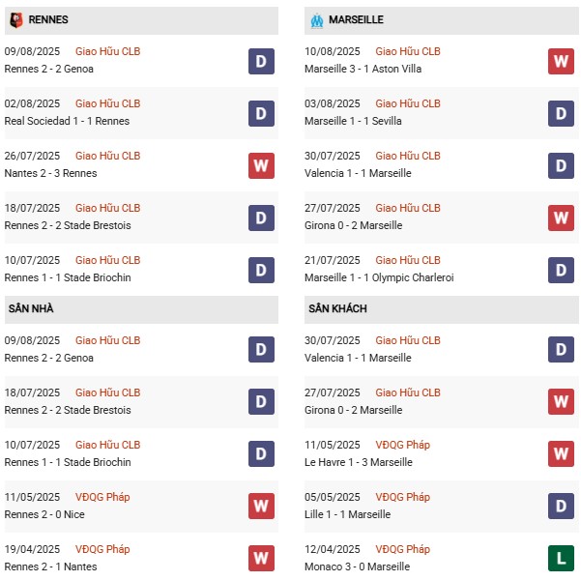Click the 21/07/2025 match date
This screenshot has height=581, width=581.
coord(332,260)
